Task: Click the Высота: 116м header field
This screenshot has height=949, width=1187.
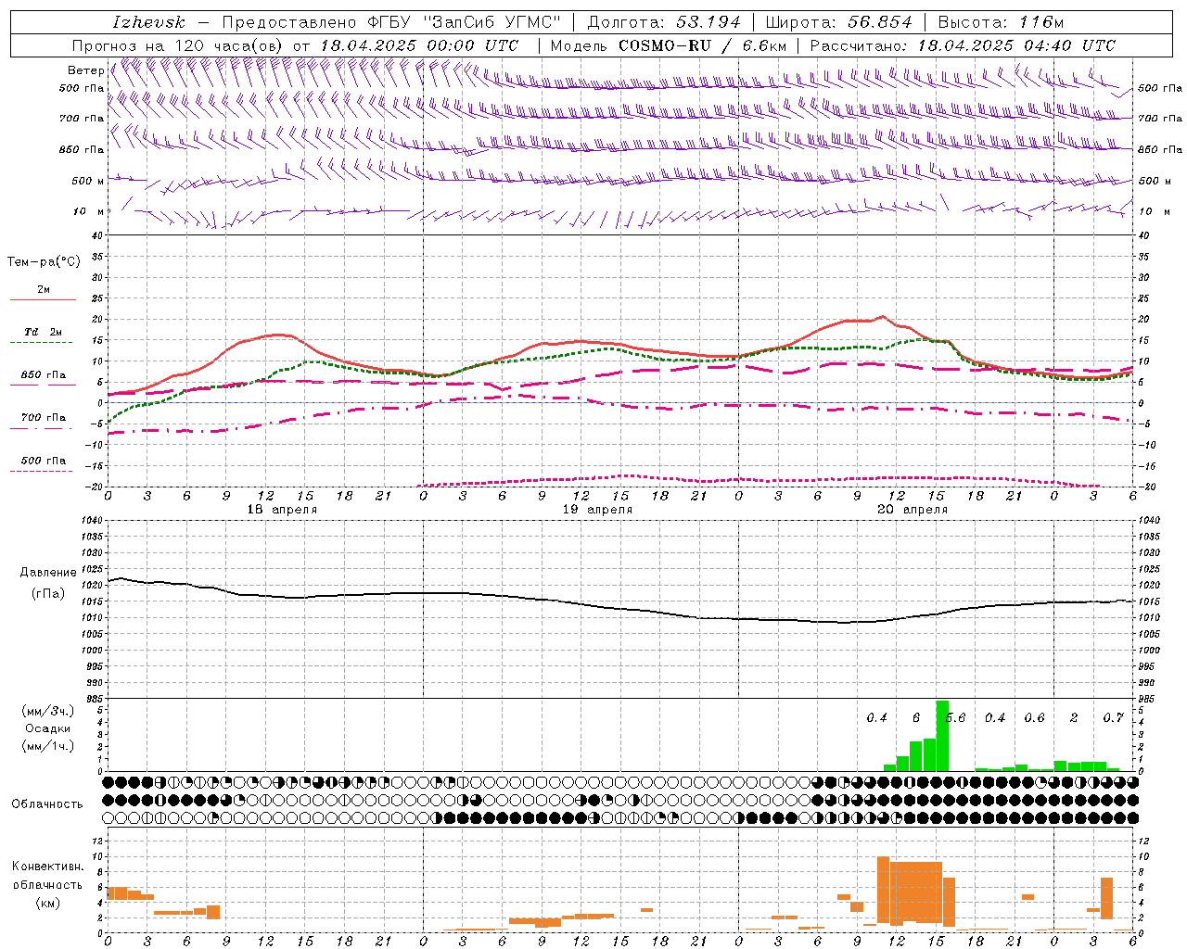Action: 1002,22
